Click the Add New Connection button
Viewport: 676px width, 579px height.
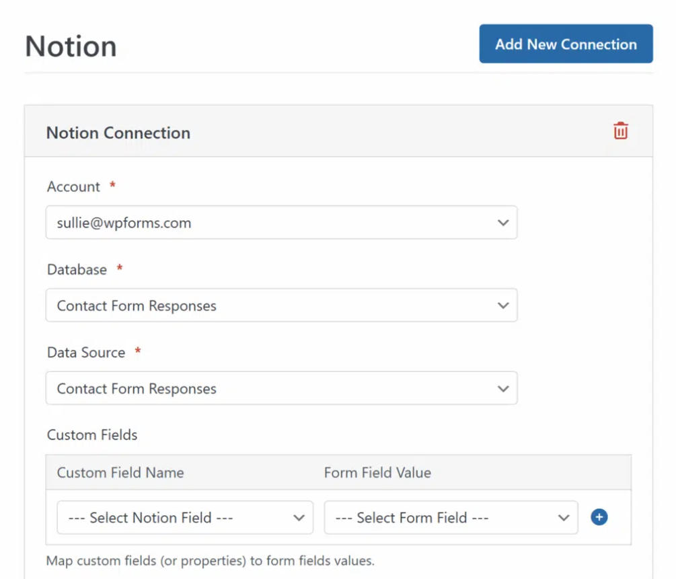click(566, 44)
